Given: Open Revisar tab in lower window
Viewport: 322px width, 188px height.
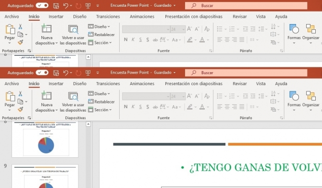Looking at the screenshot, I should click(x=240, y=84).
